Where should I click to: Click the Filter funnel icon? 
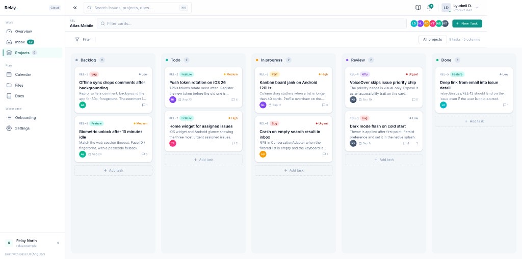tap(77, 39)
